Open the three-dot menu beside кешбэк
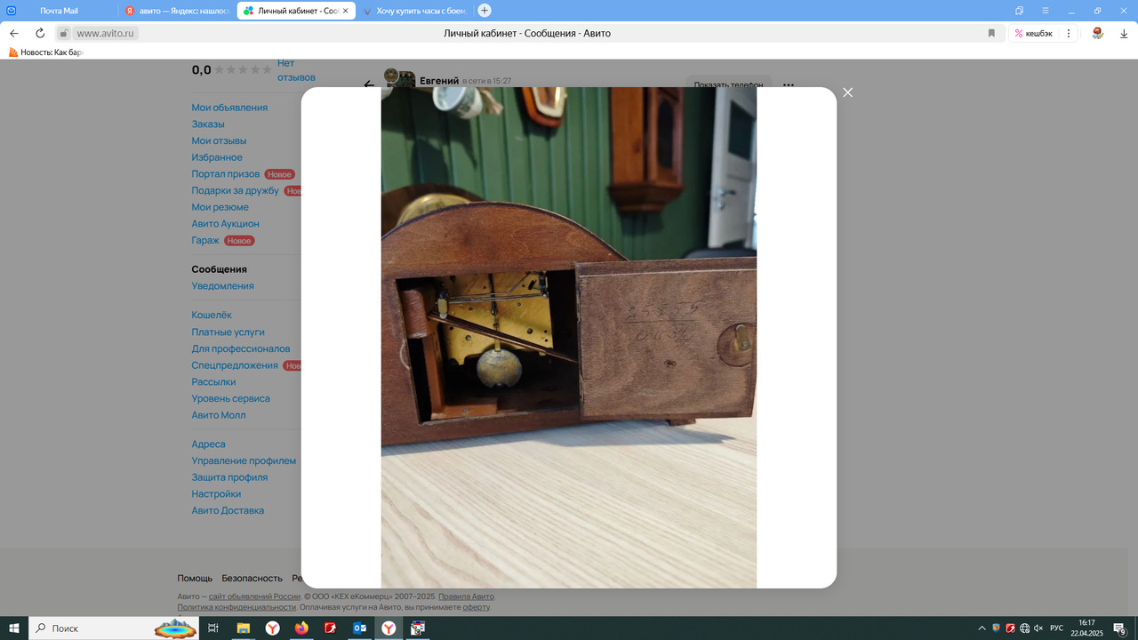Screen dimensions: 1138x640 pos(1068,33)
